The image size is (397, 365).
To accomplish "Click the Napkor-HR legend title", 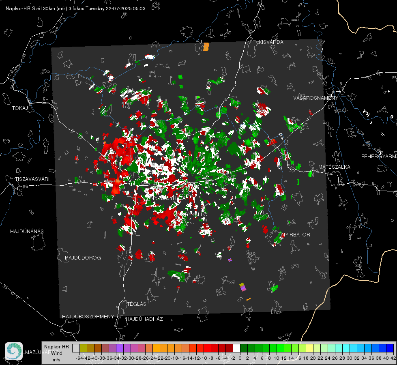I will pos(56,346).
